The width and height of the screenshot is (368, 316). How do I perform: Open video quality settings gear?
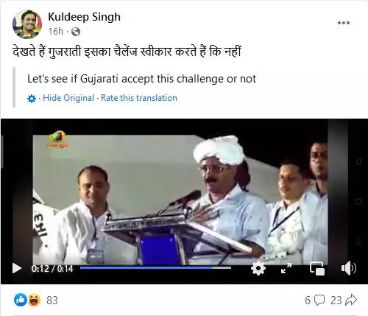pos(258,268)
